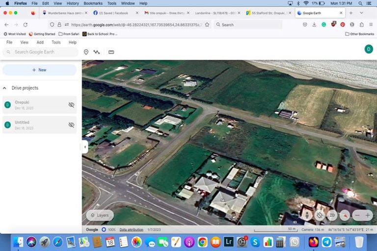Click the red compass north arrow

pyautogui.click(x=345, y=215)
